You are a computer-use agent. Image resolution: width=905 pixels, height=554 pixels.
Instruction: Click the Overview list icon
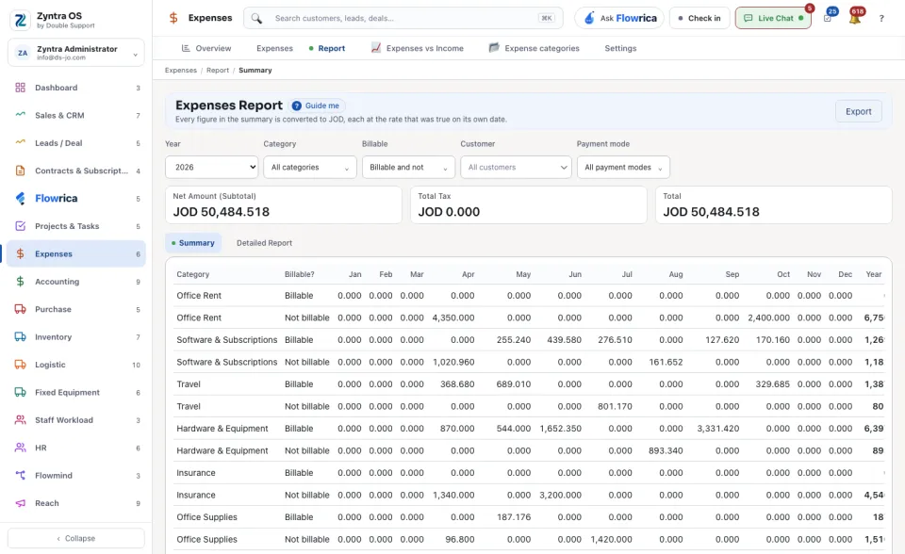pyautogui.click(x=186, y=48)
